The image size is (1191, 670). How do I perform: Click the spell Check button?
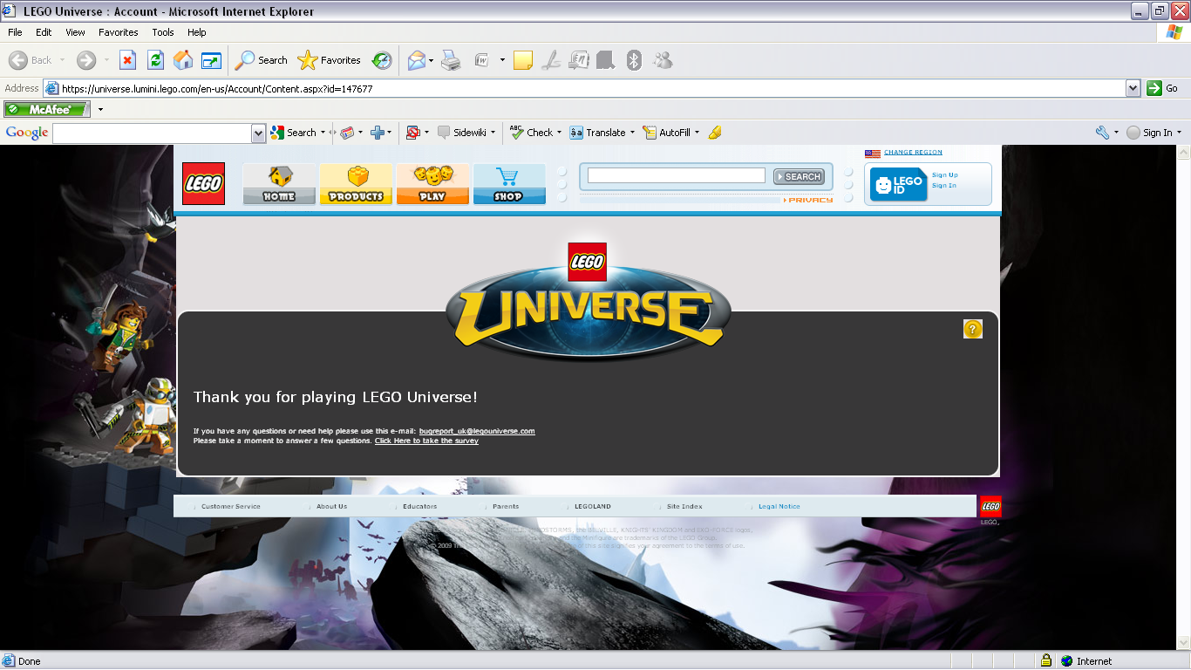pos(532,133)
